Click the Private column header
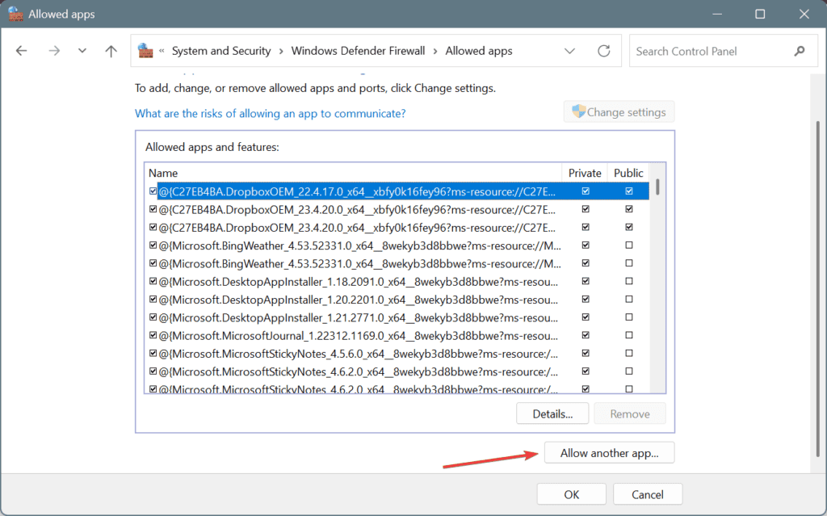 tap(585, 173)
